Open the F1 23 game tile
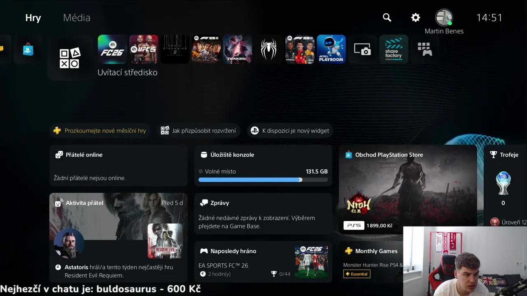 coord(300,49)
